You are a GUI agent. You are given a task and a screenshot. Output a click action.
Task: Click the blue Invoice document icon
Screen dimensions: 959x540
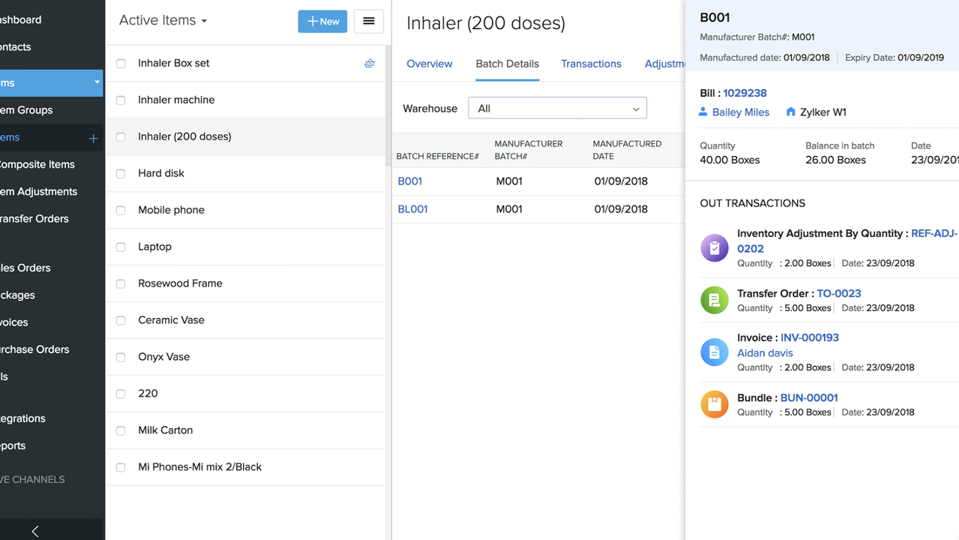coord(714,352)
